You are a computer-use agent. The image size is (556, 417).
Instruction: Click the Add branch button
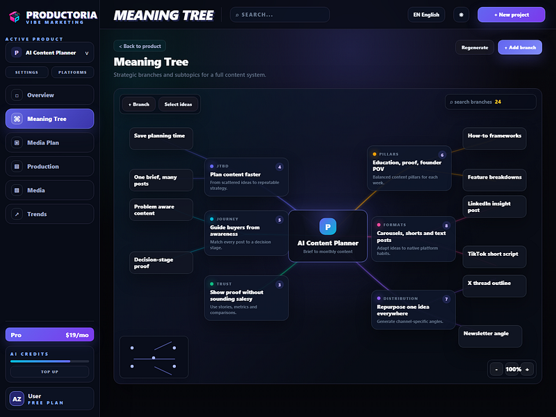pos(520,47)
